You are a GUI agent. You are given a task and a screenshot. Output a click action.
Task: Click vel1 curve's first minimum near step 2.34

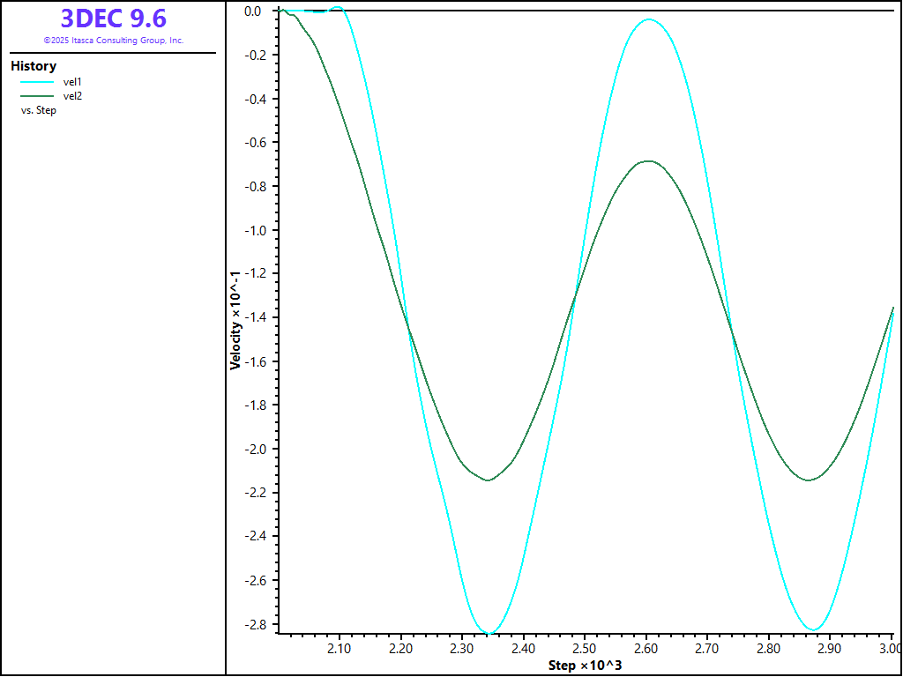point(488,633)
